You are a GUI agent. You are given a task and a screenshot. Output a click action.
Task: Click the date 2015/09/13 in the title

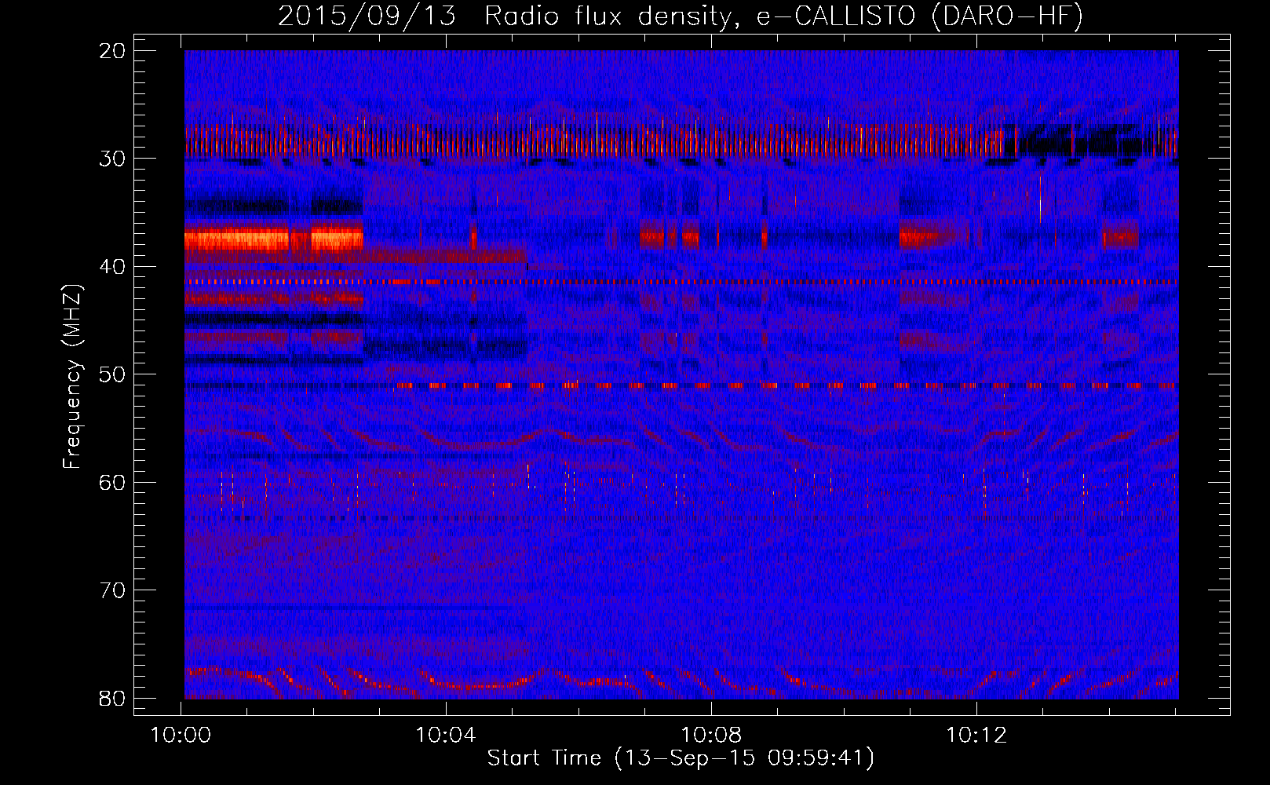367,16
